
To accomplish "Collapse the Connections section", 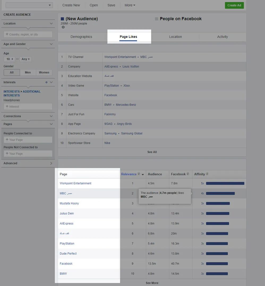I will pyautogui.click(x=51, y=116).
